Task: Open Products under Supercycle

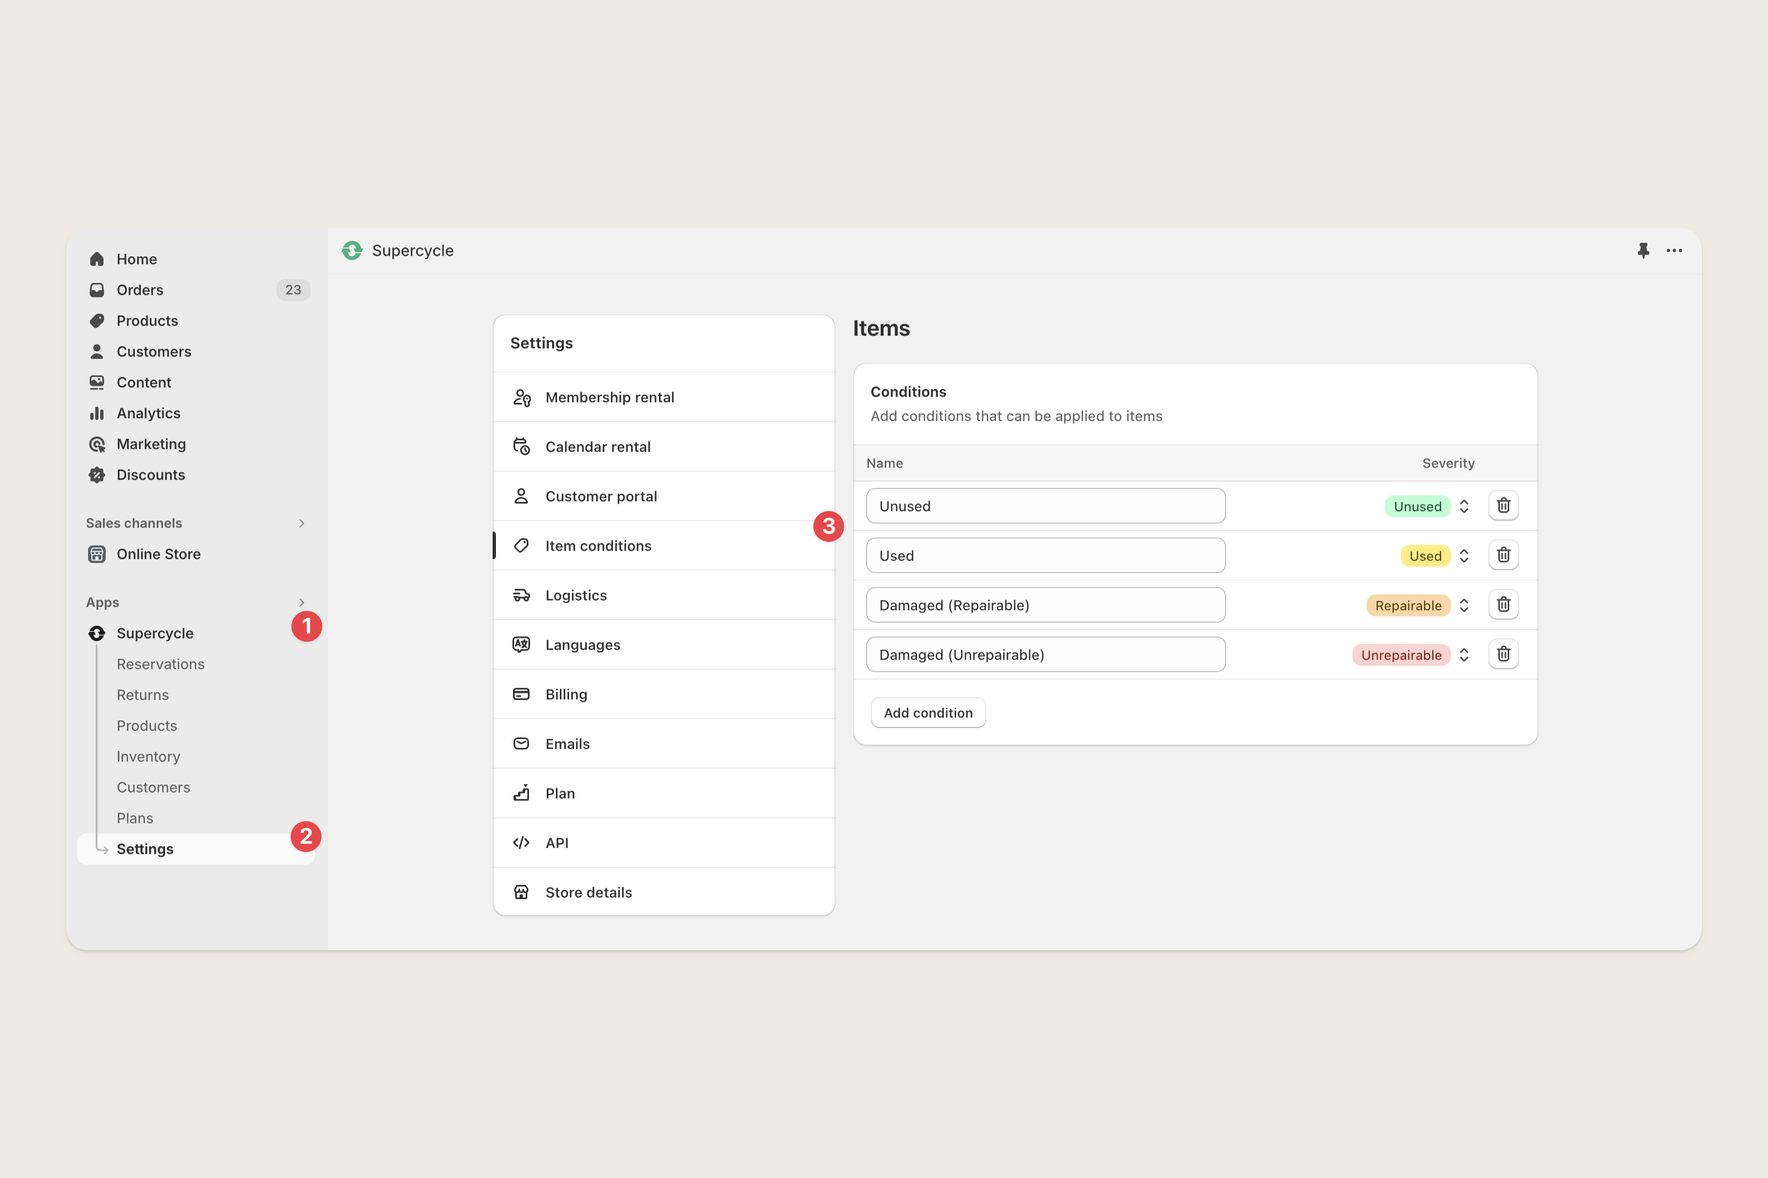Action: 146,726
